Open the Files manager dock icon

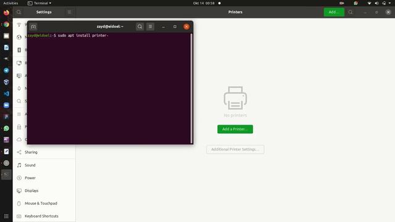[6, 36]
